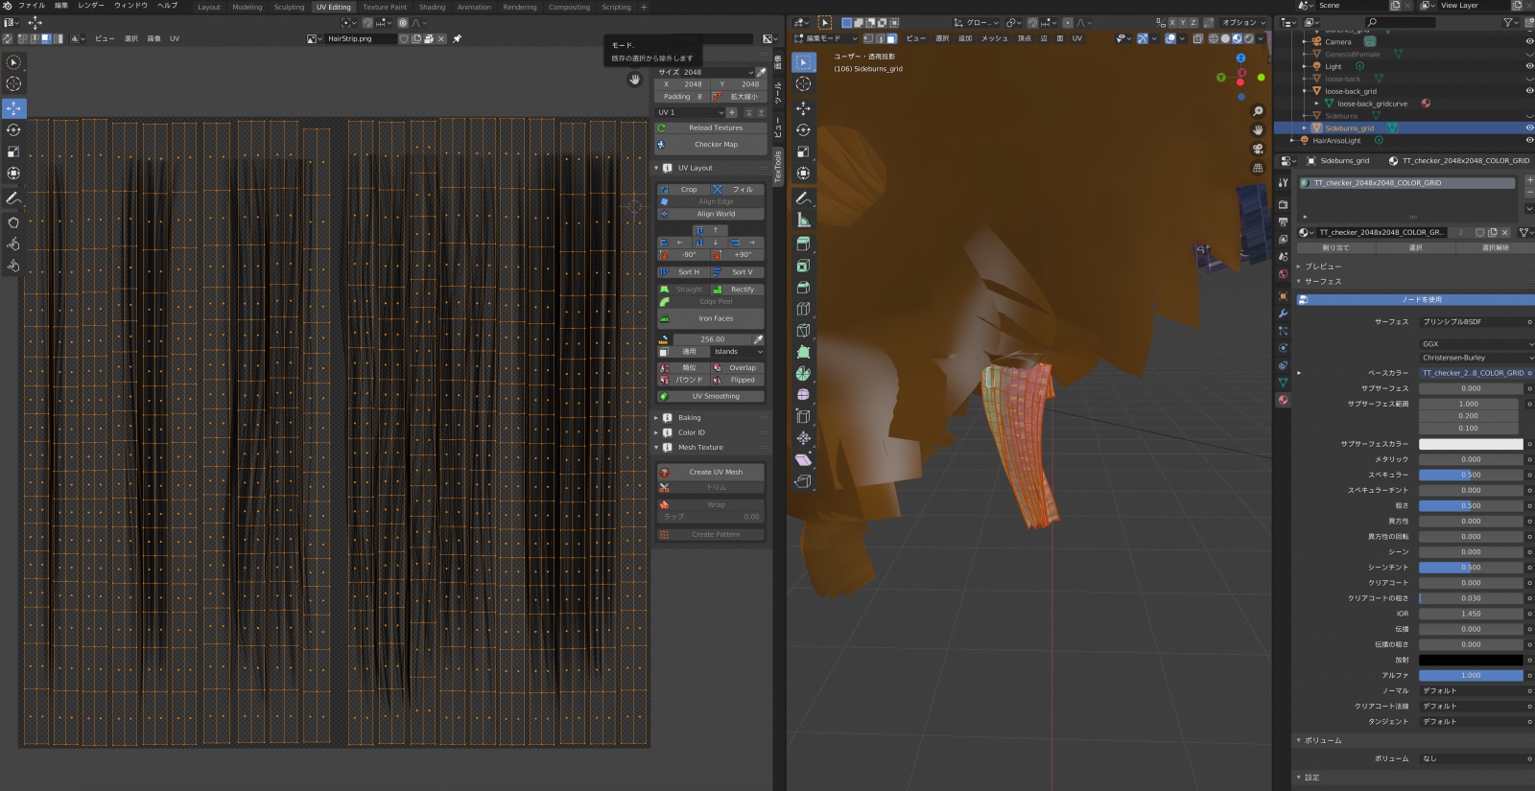The width and height of the screenshot is (1535, 791).
Task: Toggle visibility of HairAnisoLight in outliner
Action: [1528, 140]
